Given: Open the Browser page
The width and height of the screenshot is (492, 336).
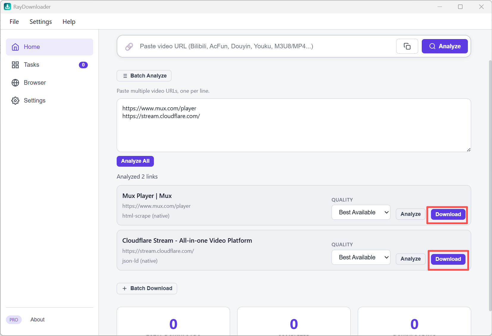Looking at the screenshot, I should pos(49,83).
